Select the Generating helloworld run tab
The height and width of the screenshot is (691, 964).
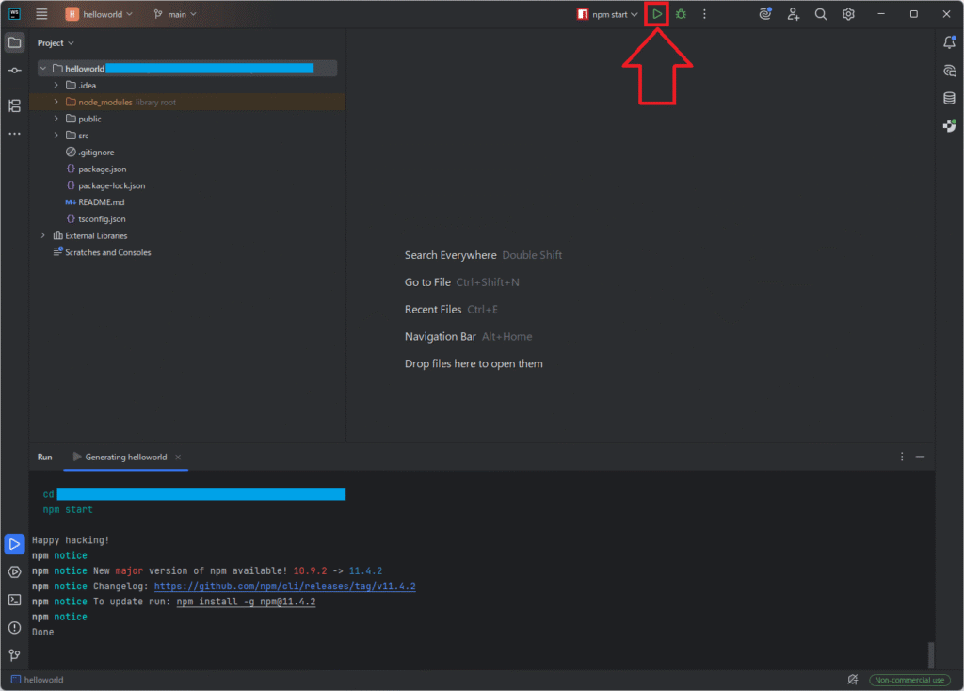point(125,457)
